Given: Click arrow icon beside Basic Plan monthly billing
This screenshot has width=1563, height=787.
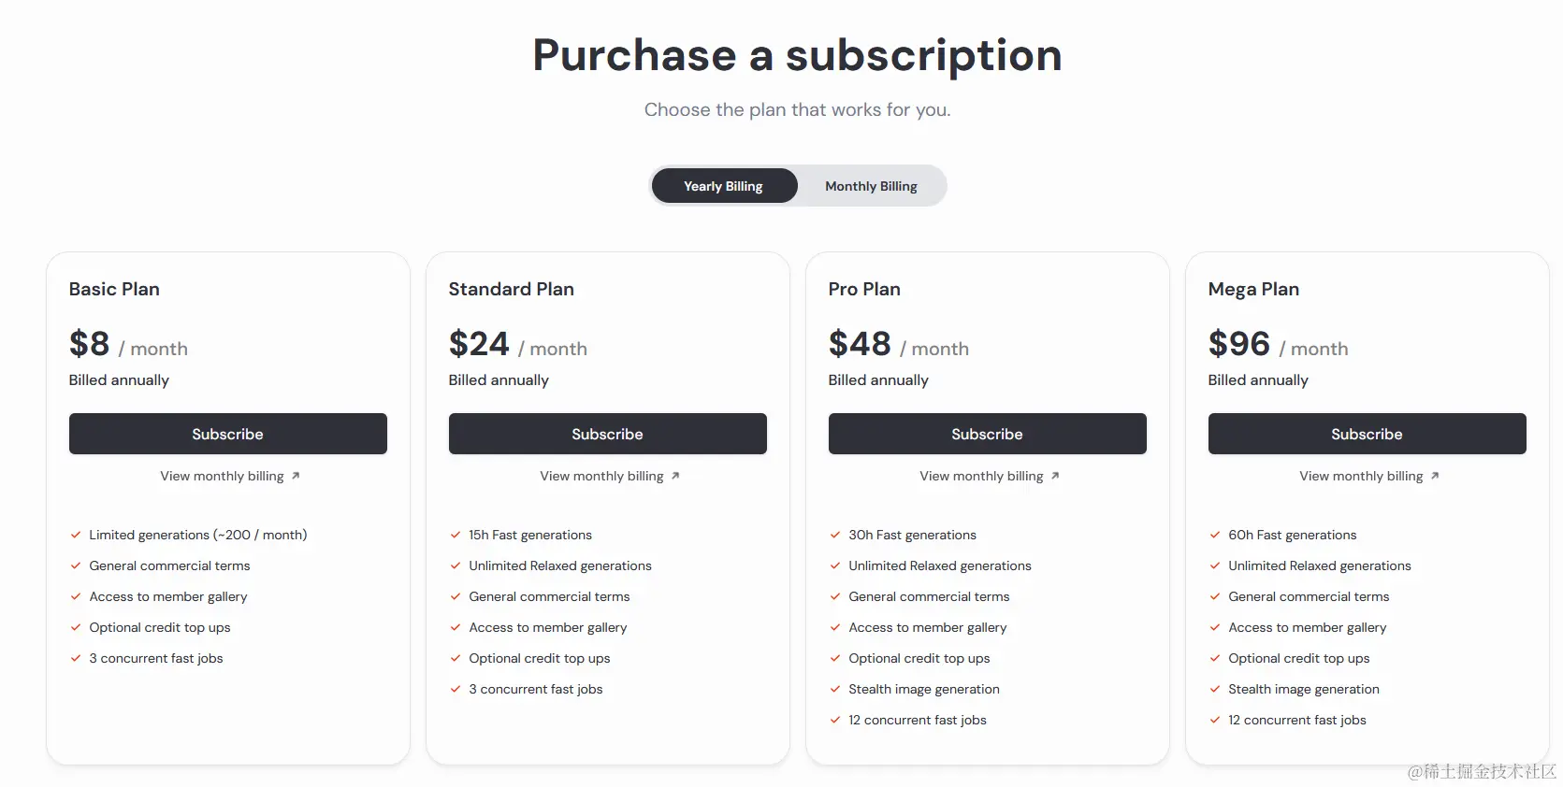Looking at the screenshot, I should coord(296,476).
